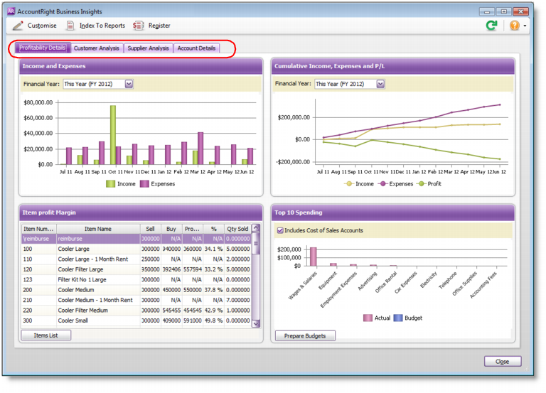The height and width of the screenshot is (393, 546).
Task: Select the Cooler Filter Medium row
Action: click(x=136, y=311)
